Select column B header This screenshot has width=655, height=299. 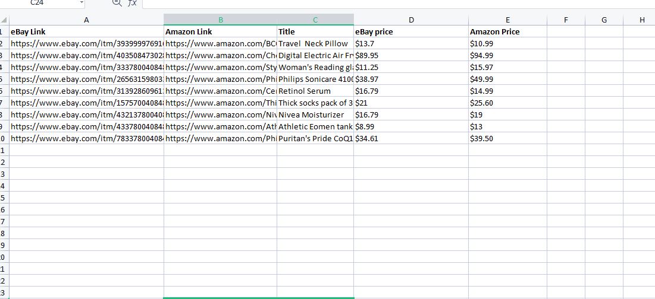[x=220, y=20]
